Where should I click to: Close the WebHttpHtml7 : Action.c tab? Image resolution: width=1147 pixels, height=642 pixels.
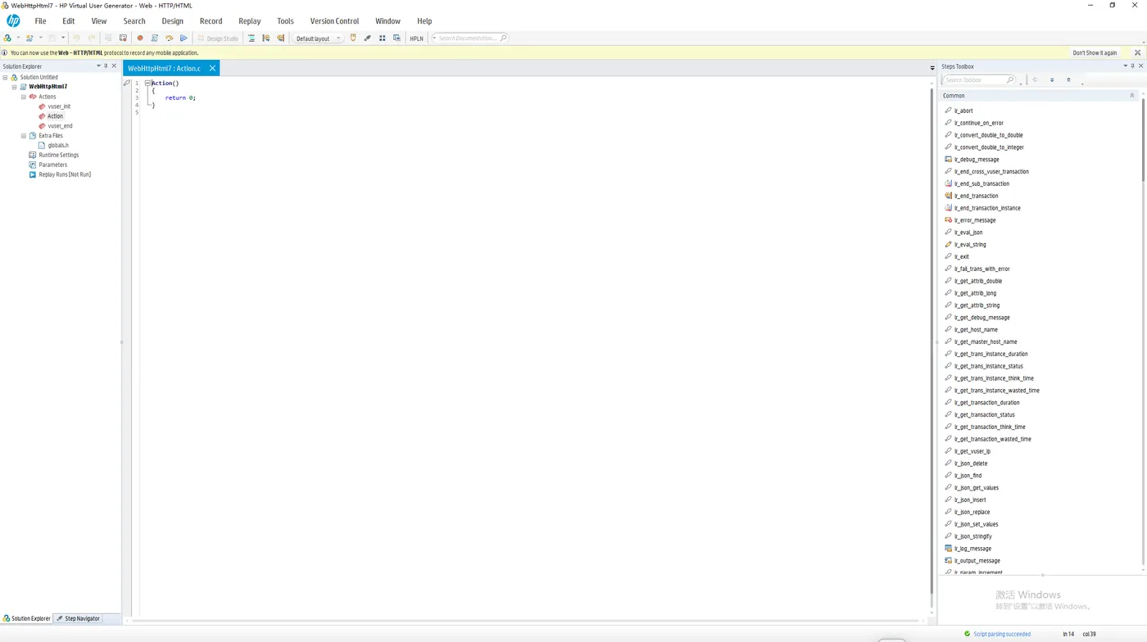pos(212,69)
